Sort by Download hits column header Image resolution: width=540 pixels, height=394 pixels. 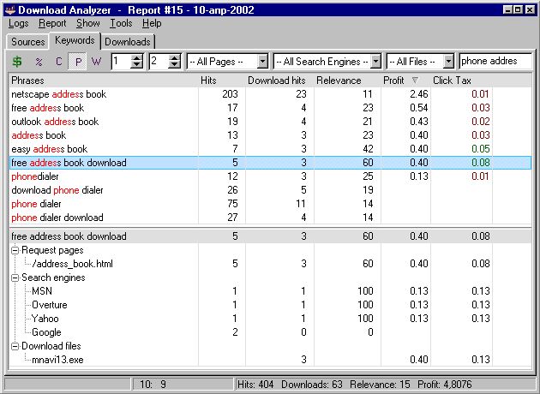279,81
